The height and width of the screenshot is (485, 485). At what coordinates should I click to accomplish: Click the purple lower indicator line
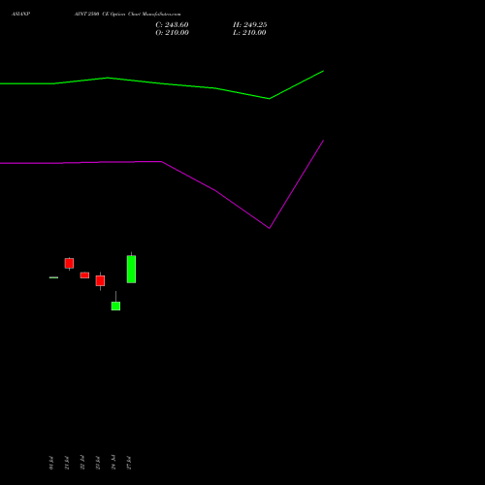tap(162, 162)
